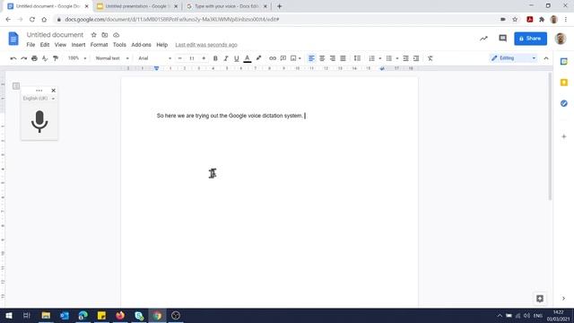The image size is (574, 323).
Task: Open the Edit menu
Action: [x=45, y=45]
